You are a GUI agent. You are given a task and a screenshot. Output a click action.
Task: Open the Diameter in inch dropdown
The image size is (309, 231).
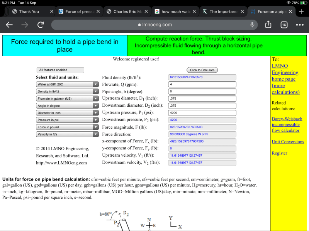click(x=67, y=113)
